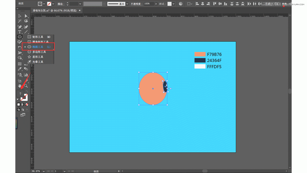Pick the Eyedropper tool
307x173 pixels.
20,69
